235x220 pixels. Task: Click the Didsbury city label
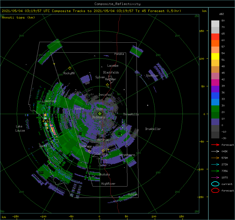click(99, 117)
